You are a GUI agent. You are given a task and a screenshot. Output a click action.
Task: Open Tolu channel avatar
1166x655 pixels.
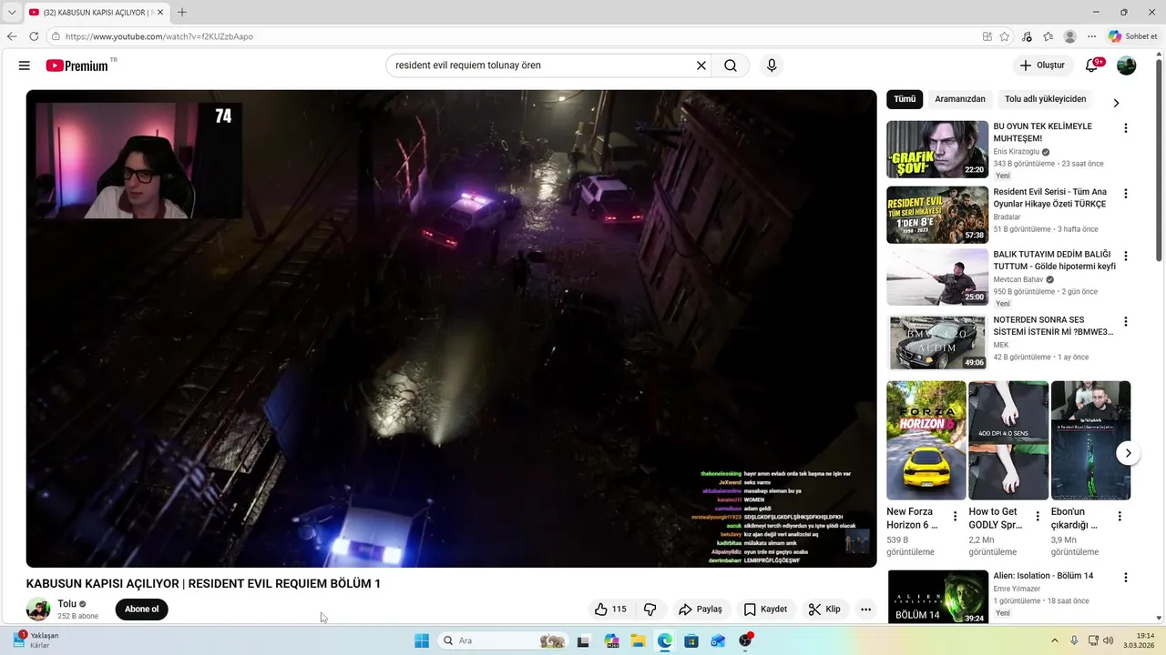[38, 610]
